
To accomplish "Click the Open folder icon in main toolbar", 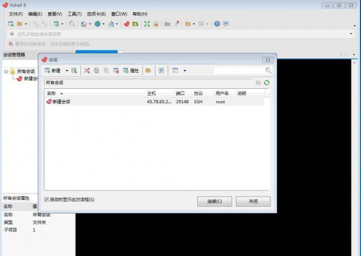I will click(x=19, y=24).
